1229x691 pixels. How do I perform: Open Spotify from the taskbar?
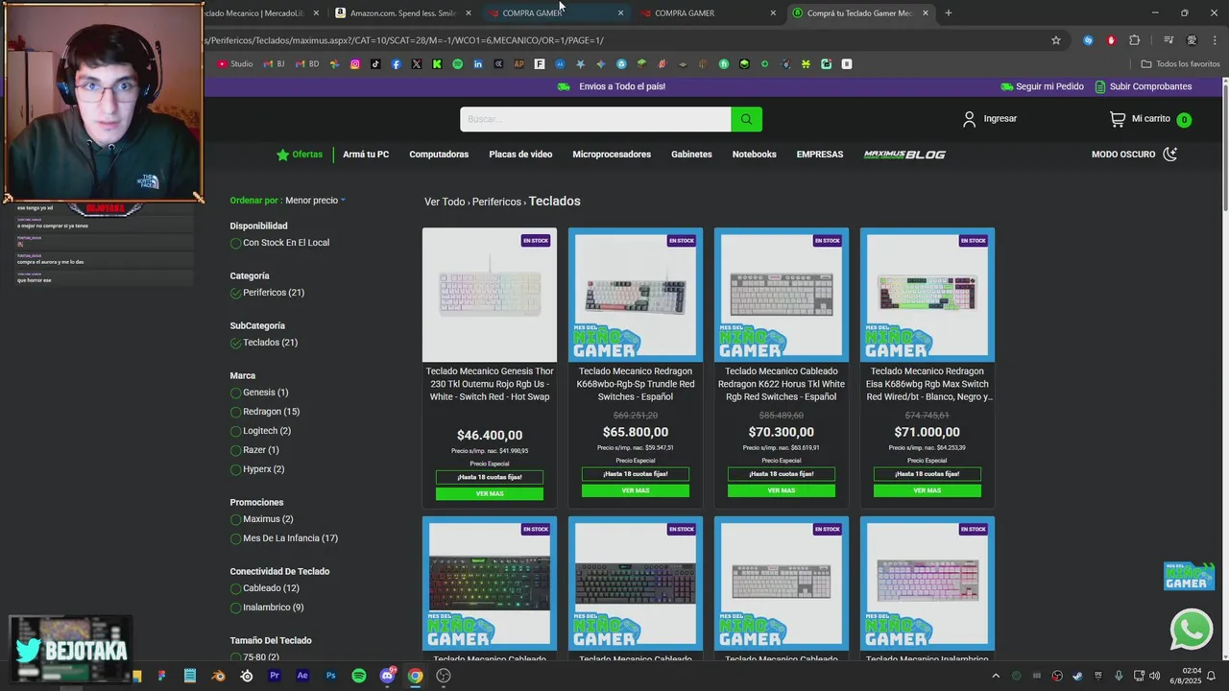359,676
